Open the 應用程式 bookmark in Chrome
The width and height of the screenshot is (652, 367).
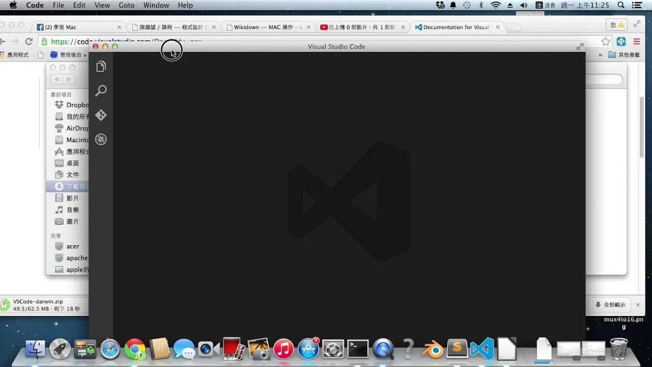pyautogui.click(x=14, y=55)
